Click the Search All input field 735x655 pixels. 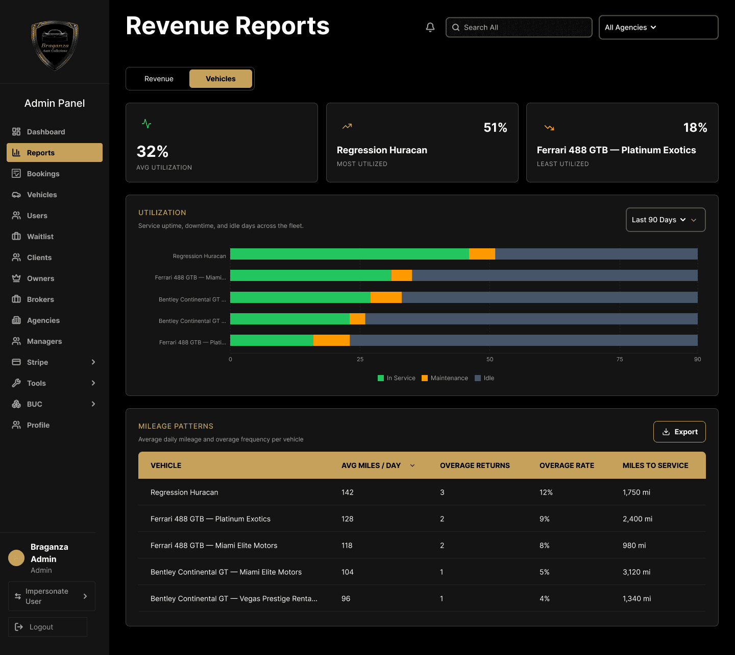pyautogui.click(x=519, y=28)
